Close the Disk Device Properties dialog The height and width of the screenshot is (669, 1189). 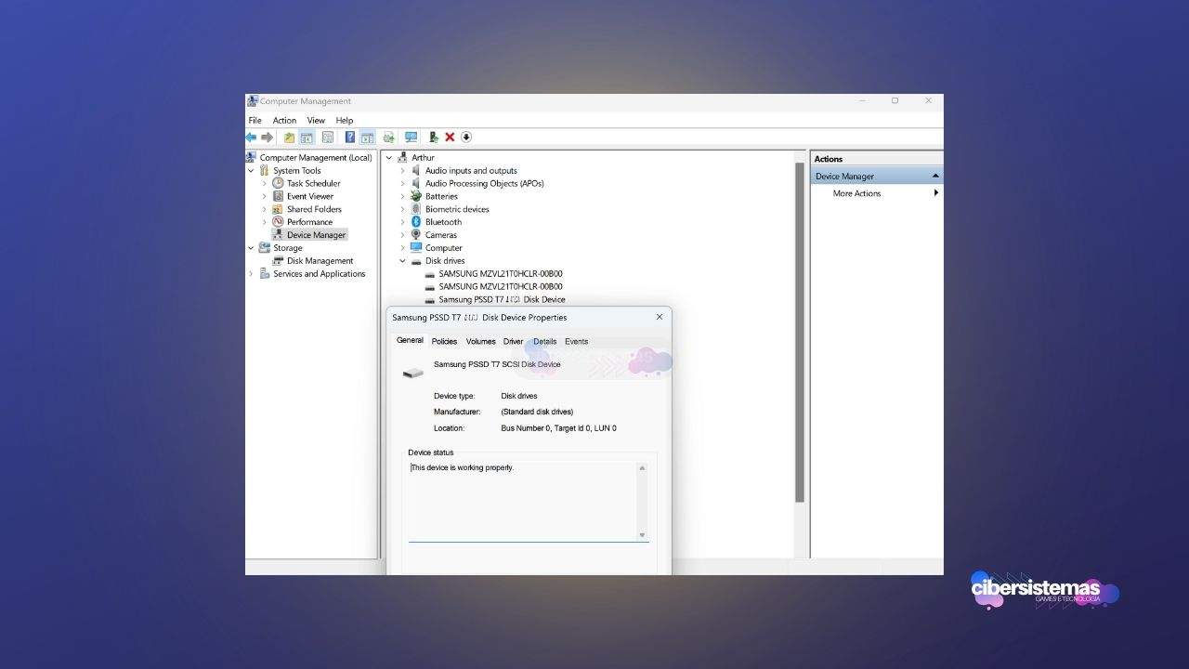(660, 317)
